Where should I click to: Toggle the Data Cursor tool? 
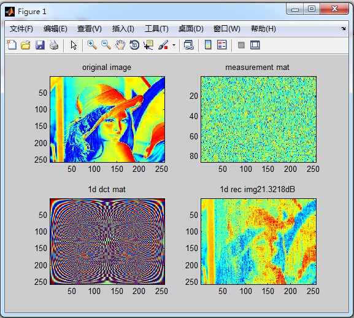point(148,45)
